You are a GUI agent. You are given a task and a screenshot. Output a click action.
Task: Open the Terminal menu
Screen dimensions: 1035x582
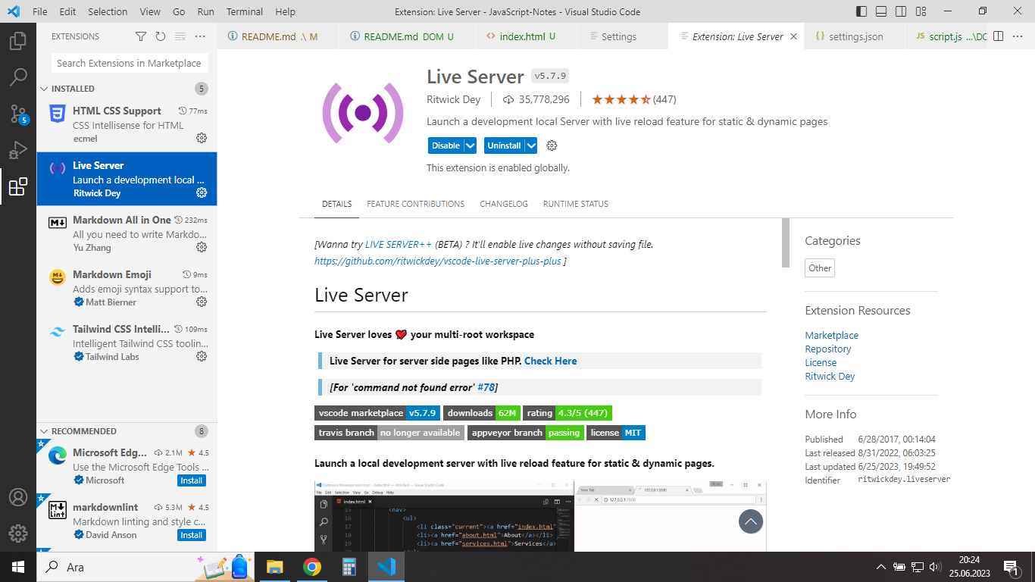245,11
